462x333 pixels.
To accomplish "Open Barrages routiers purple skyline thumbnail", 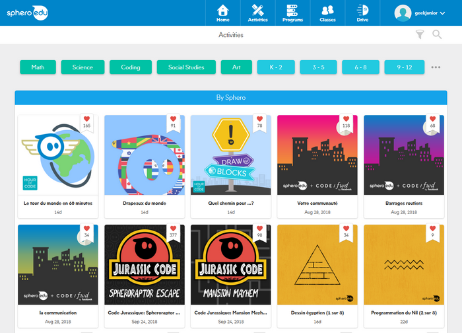I will (404, 155).
